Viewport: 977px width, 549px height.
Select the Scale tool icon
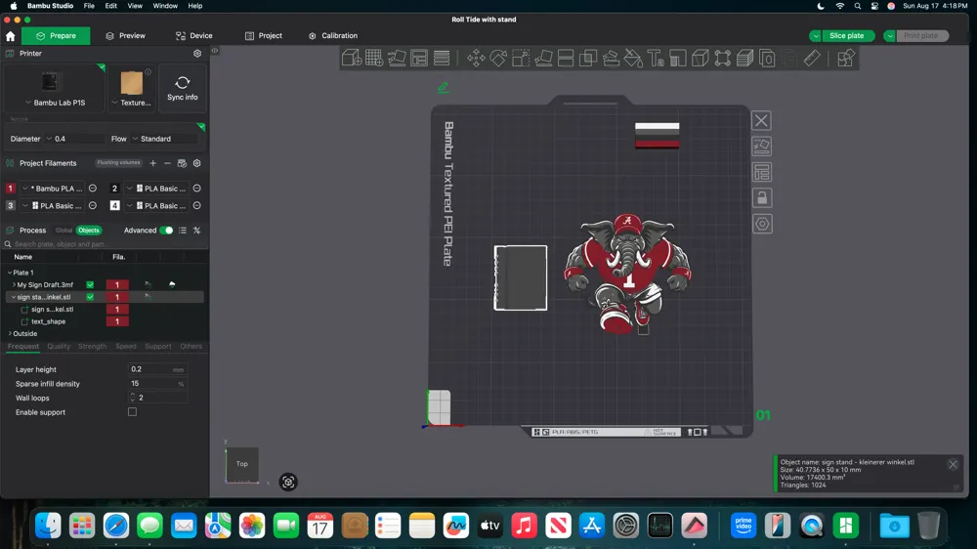(x=521, y=58)
